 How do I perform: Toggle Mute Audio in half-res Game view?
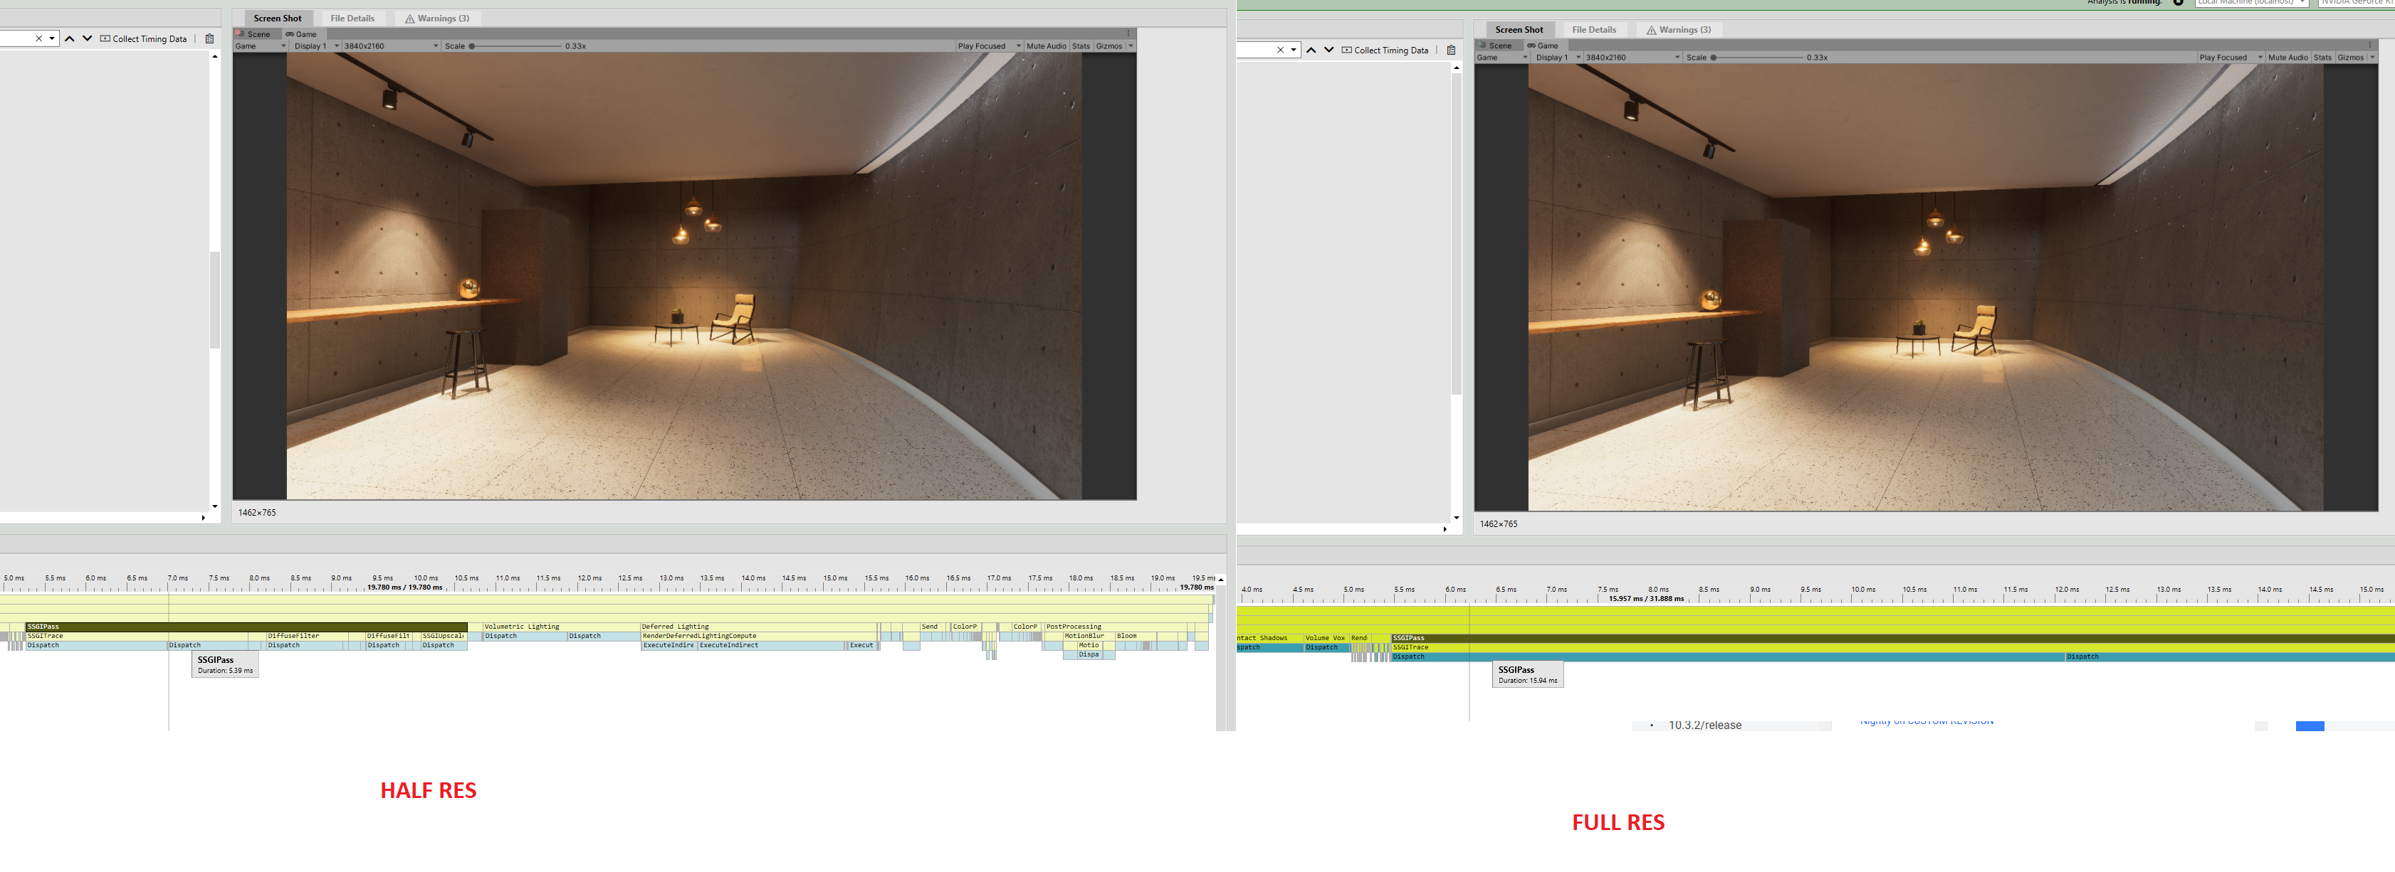[x=1045, y=46]
